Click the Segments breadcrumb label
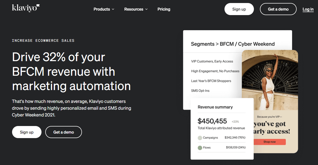This screenshot has width=318, height=165. [x=203, y=44]
